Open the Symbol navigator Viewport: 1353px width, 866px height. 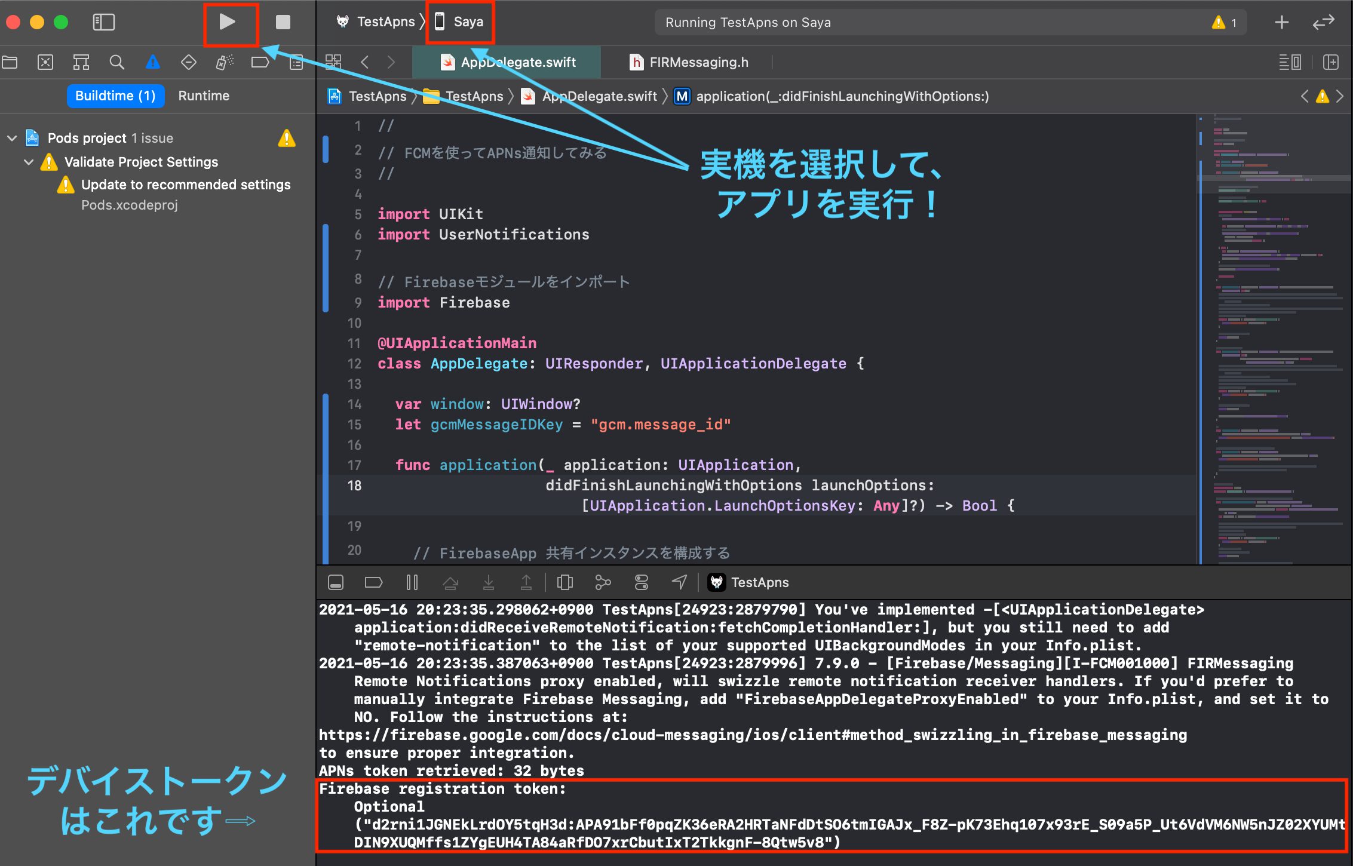point(81,62)
